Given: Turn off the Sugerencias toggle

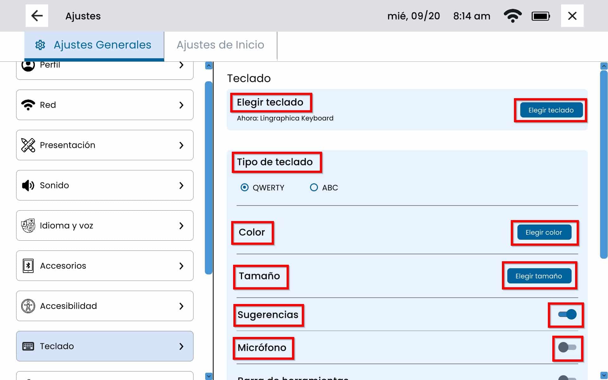Looking at the screenshot, I should pyautogui.click(x=567, y=314).
